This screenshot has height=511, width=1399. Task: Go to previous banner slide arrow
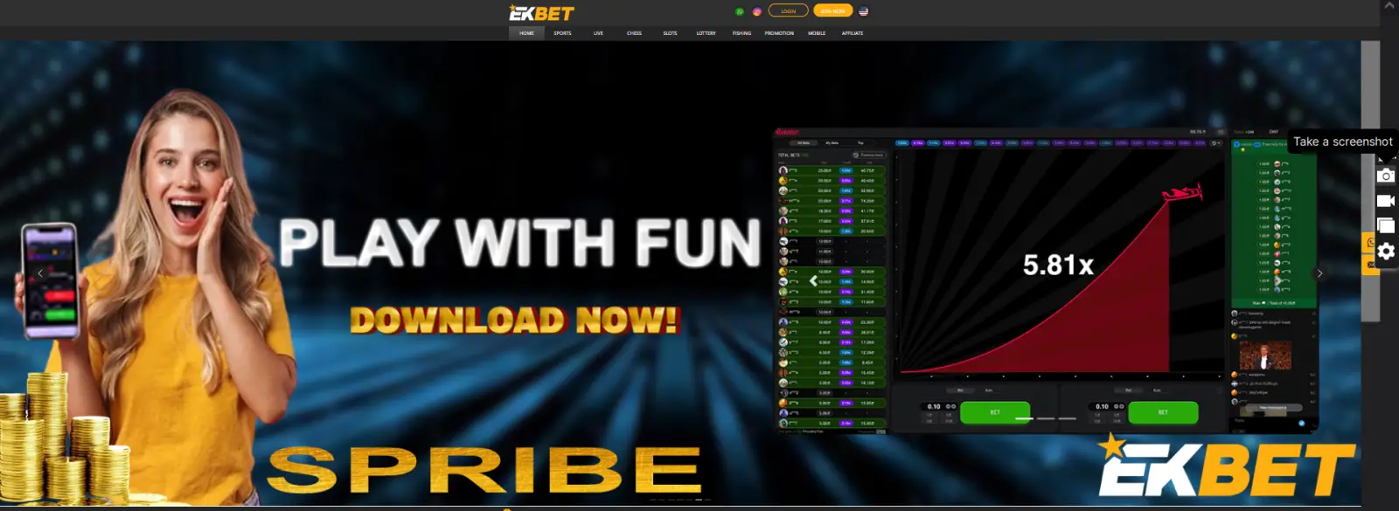[x=40, y=273]
